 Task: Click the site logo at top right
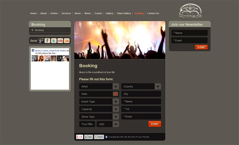point(190,11)
